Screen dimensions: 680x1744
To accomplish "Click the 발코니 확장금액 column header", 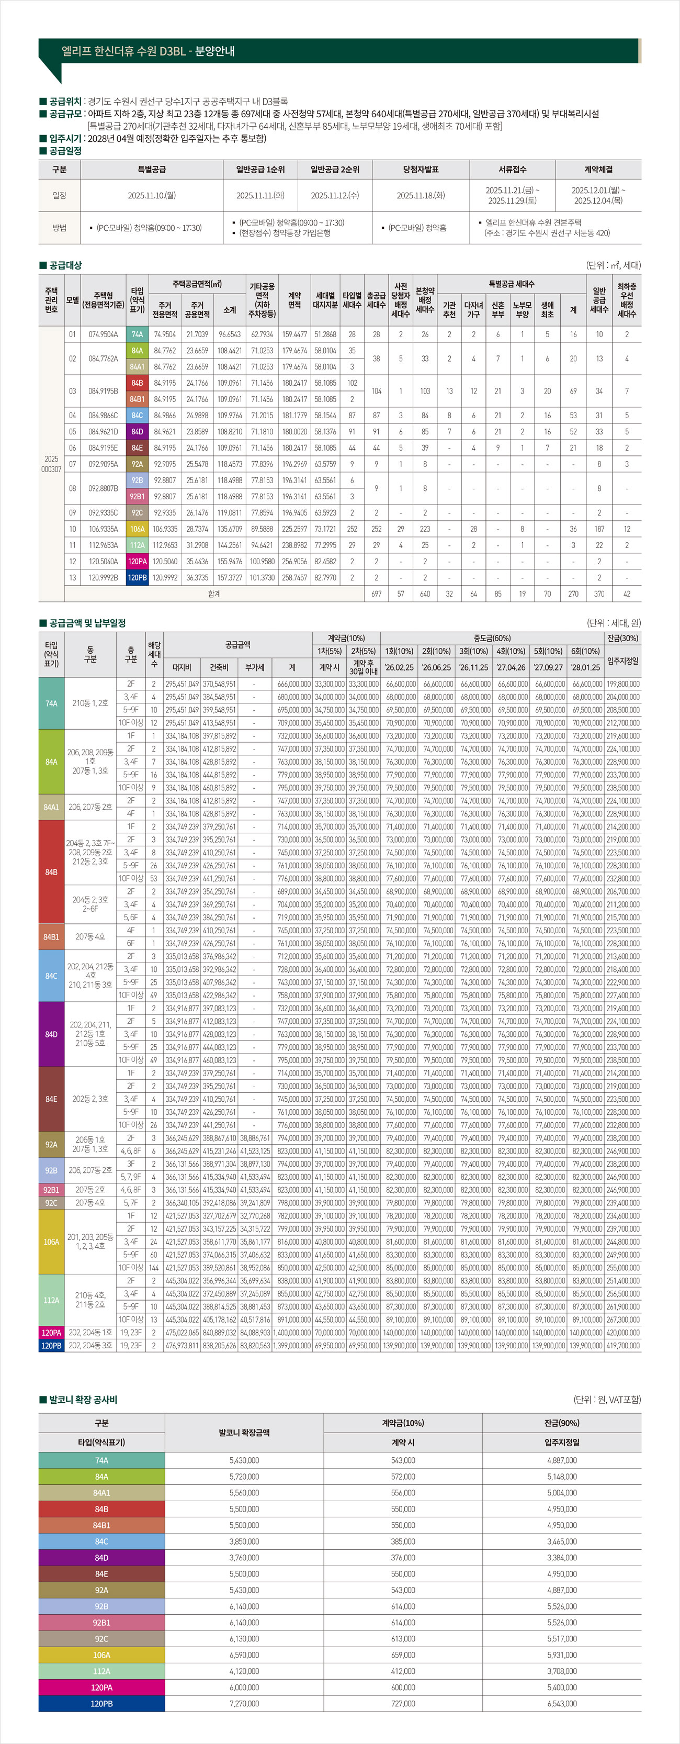I will [x=244, y=1433].
